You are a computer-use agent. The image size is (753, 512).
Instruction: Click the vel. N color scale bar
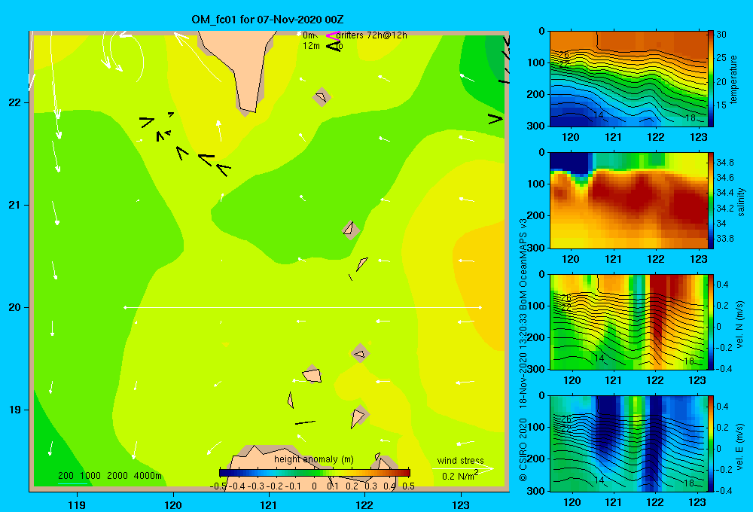click(x=710, y=322)
